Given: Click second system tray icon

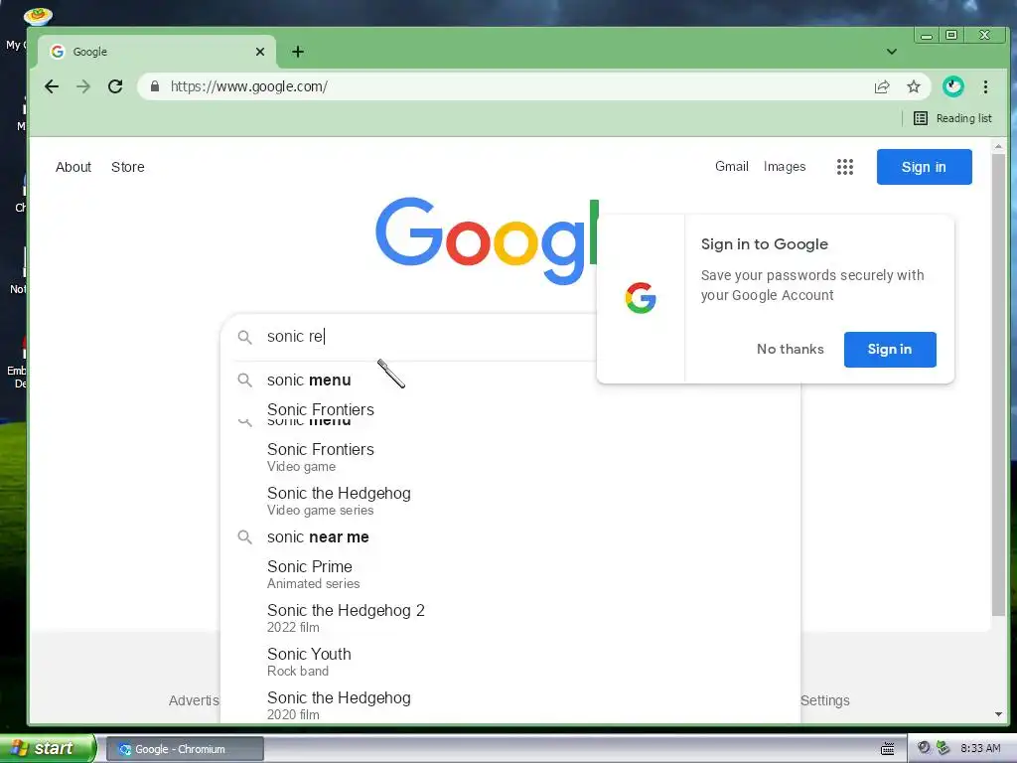Looking at the screenshot, I should [943, 748].
